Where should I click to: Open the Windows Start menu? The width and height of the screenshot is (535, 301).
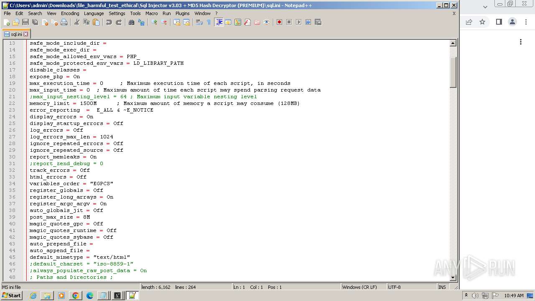point(11,296)
